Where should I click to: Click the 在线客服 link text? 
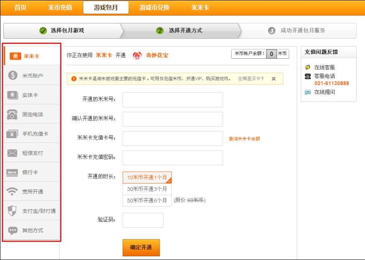325,68
